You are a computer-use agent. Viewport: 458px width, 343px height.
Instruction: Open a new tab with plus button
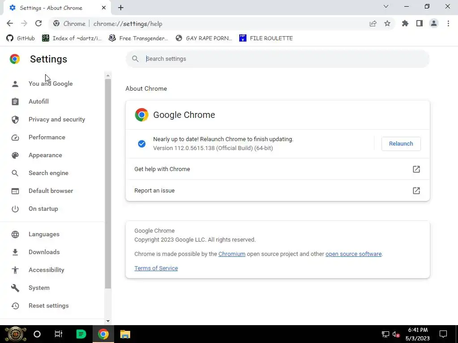(121, 8)
